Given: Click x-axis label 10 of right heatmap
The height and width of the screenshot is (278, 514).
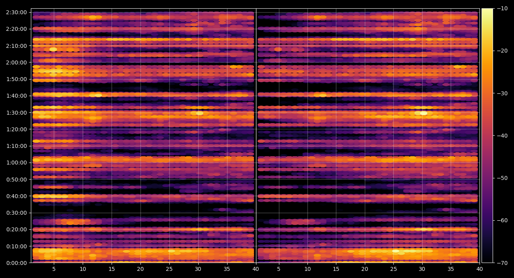Looking at the screenshot, I should pyautogui.click(x=307, y=269).
